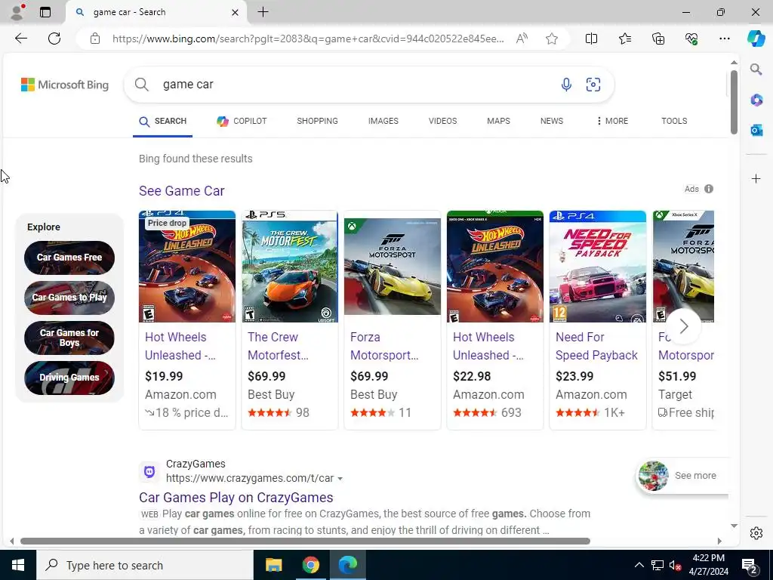
Task: Click the vertical scrollbar thumb
Action: pos(734,102)
